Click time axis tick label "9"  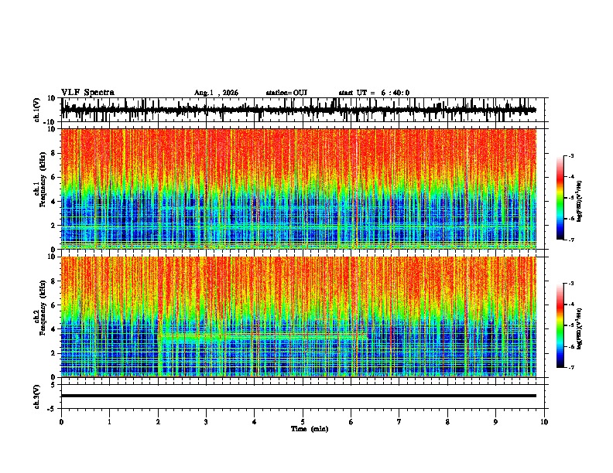[x=495, y=422]
